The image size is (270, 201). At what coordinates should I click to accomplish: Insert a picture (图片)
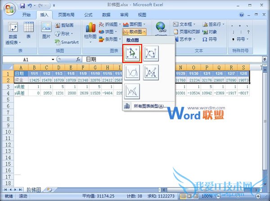coord(46,31)
